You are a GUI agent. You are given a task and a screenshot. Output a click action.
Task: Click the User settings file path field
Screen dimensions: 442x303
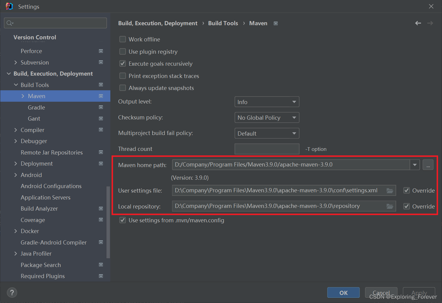pos(284,190)
